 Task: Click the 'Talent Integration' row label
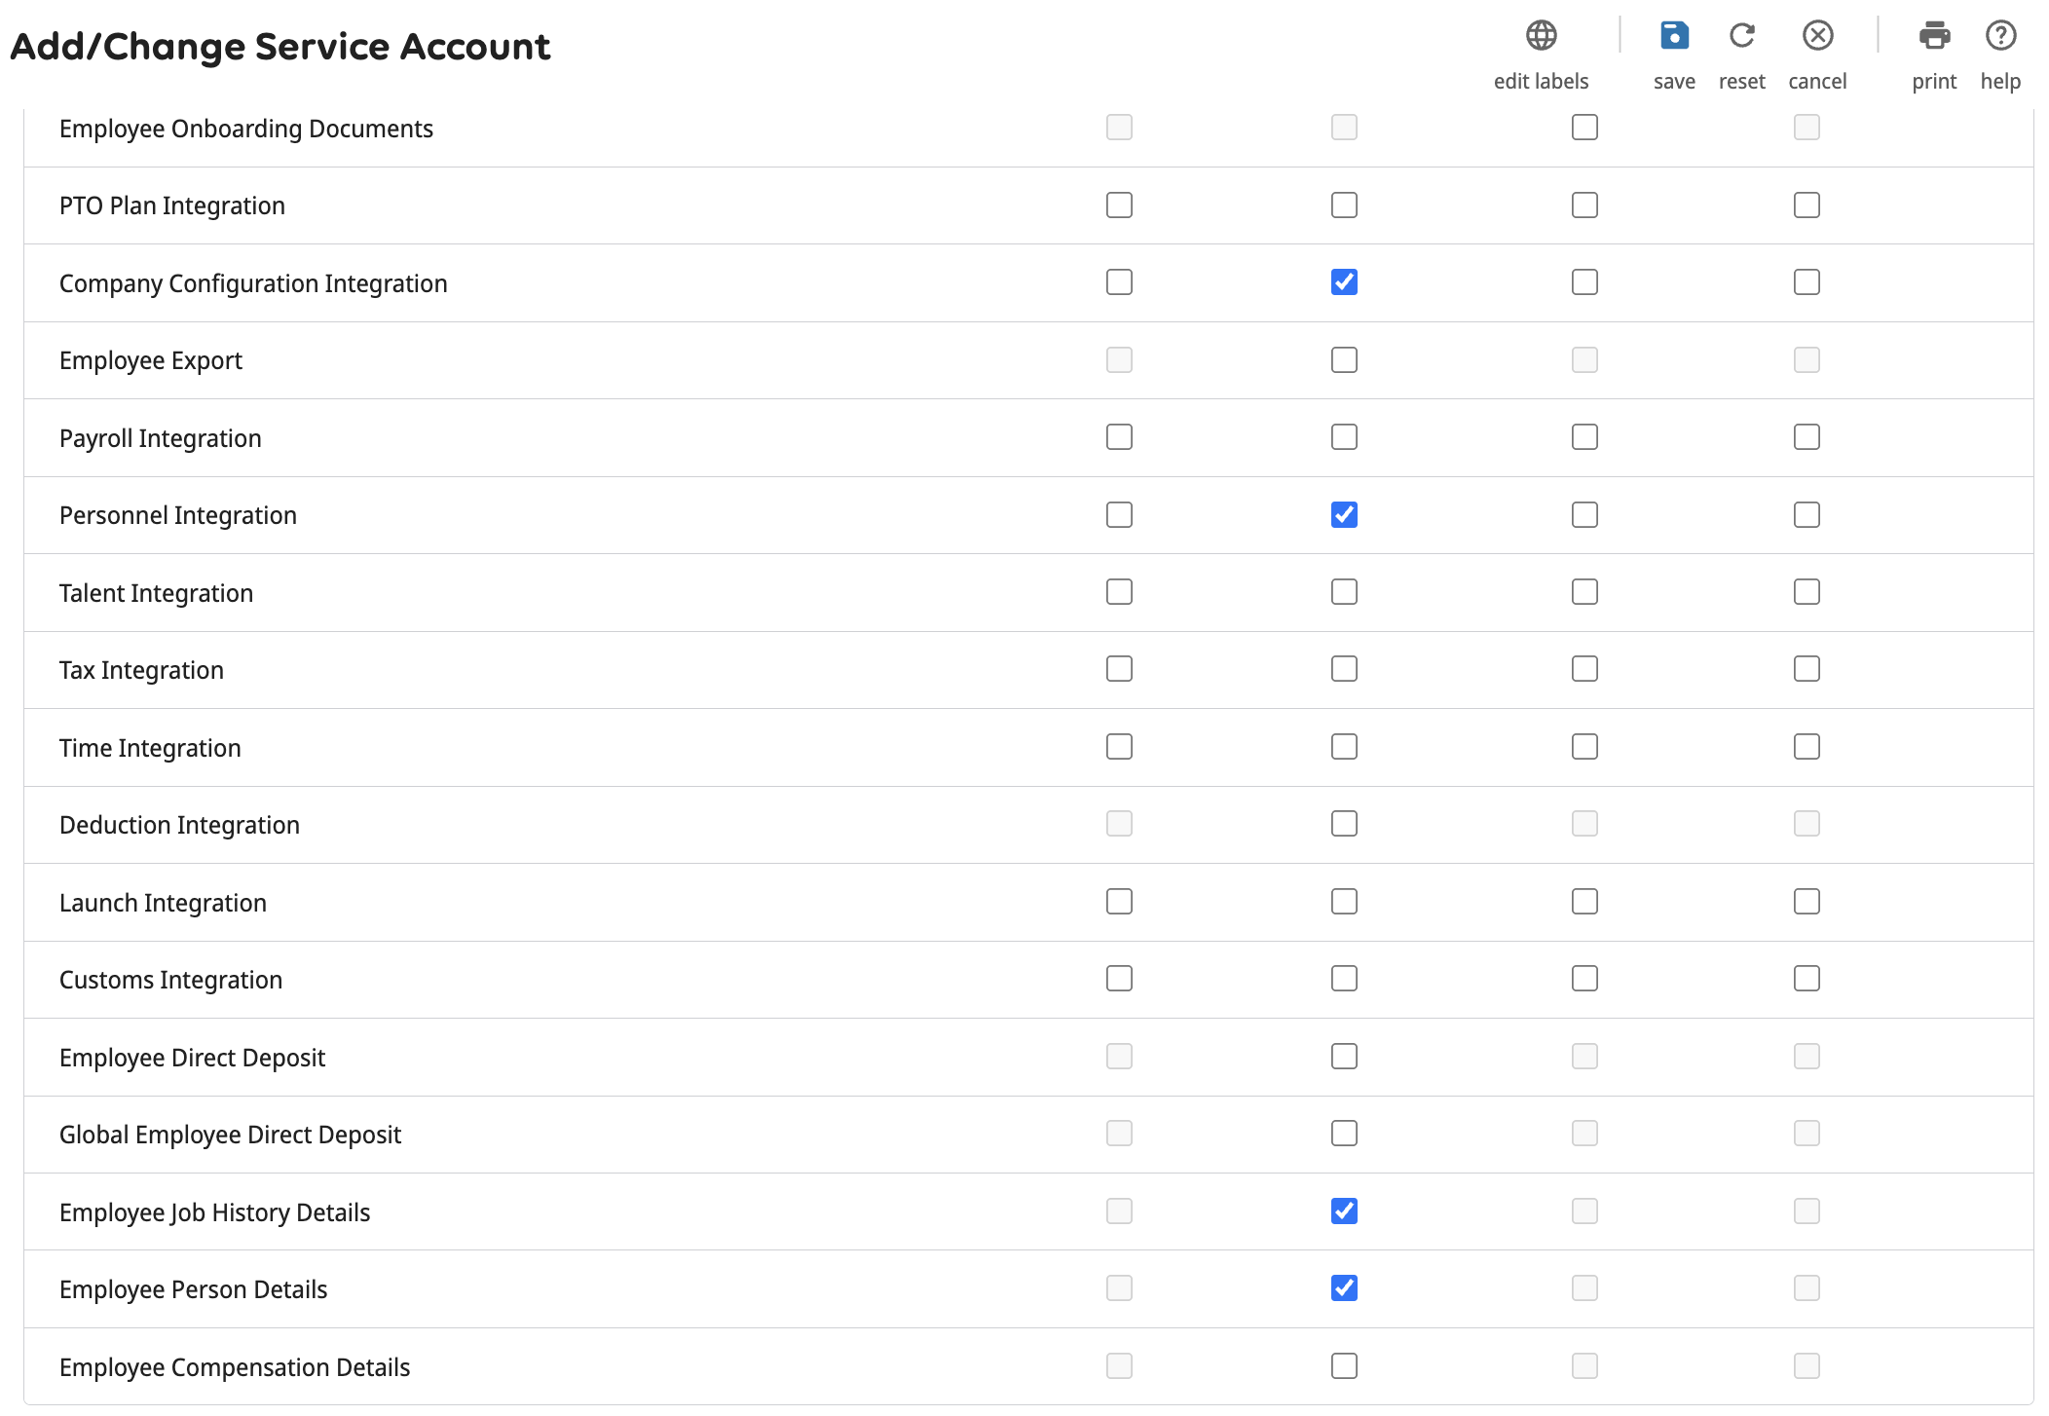[x=156, y=593]
